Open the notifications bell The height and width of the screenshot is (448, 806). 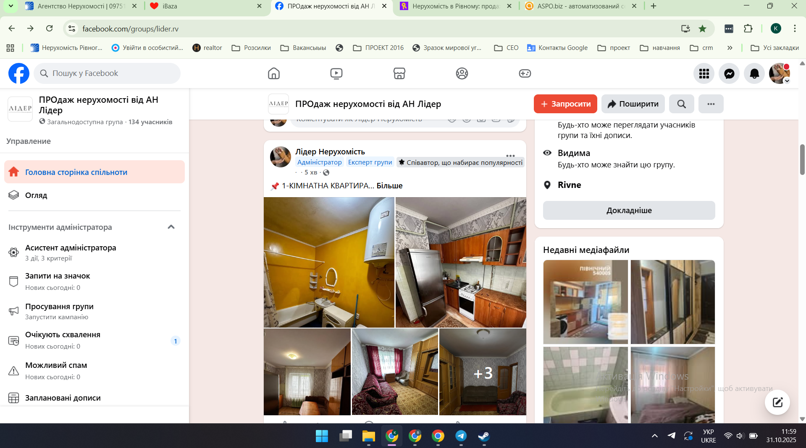pyautogui.click(x=754, y=74)
